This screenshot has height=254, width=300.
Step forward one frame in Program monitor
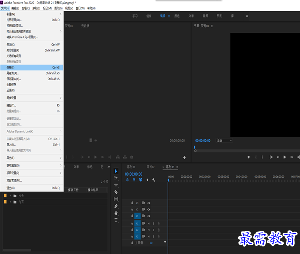[292, 157]
